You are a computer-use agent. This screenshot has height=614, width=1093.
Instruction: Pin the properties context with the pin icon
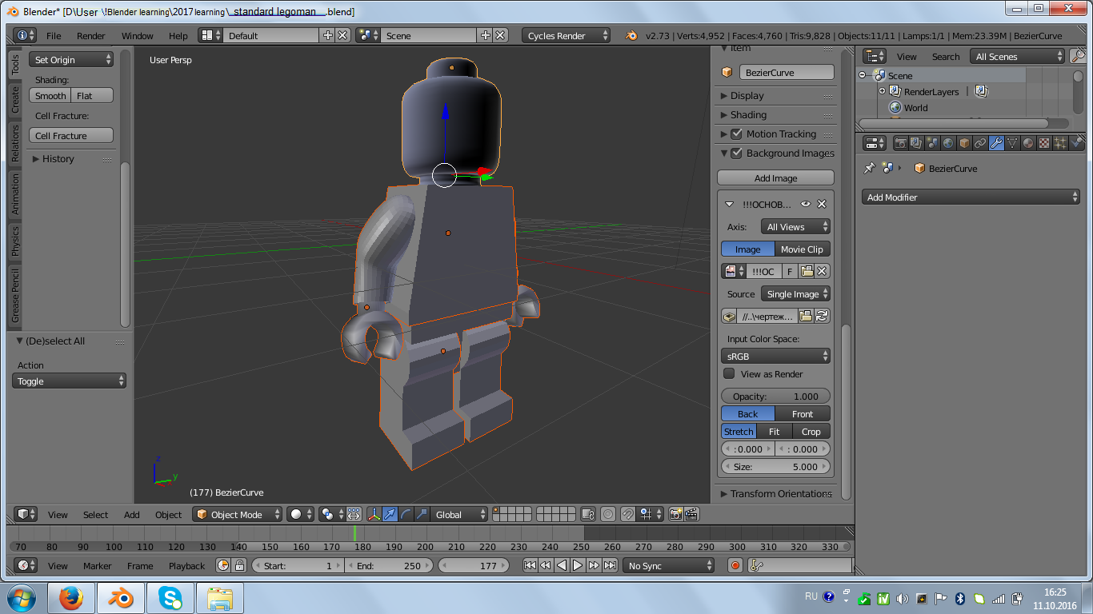[871, 168]
